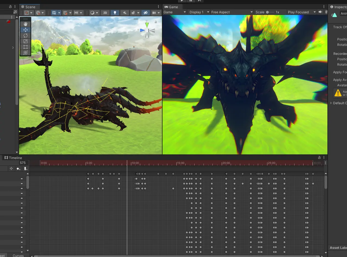The height and width of the screenshot is (257, 347).
Task: Toggle Scene lighting lightbulb button
Action: click(x=115, y=13)
